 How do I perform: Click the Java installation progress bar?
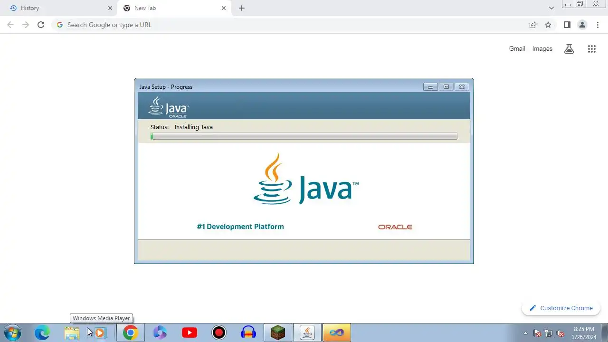tap(304, 136)
